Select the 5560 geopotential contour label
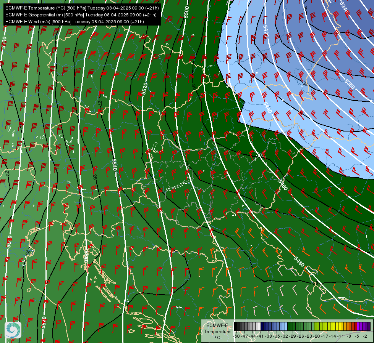 [x=86, y=256]
